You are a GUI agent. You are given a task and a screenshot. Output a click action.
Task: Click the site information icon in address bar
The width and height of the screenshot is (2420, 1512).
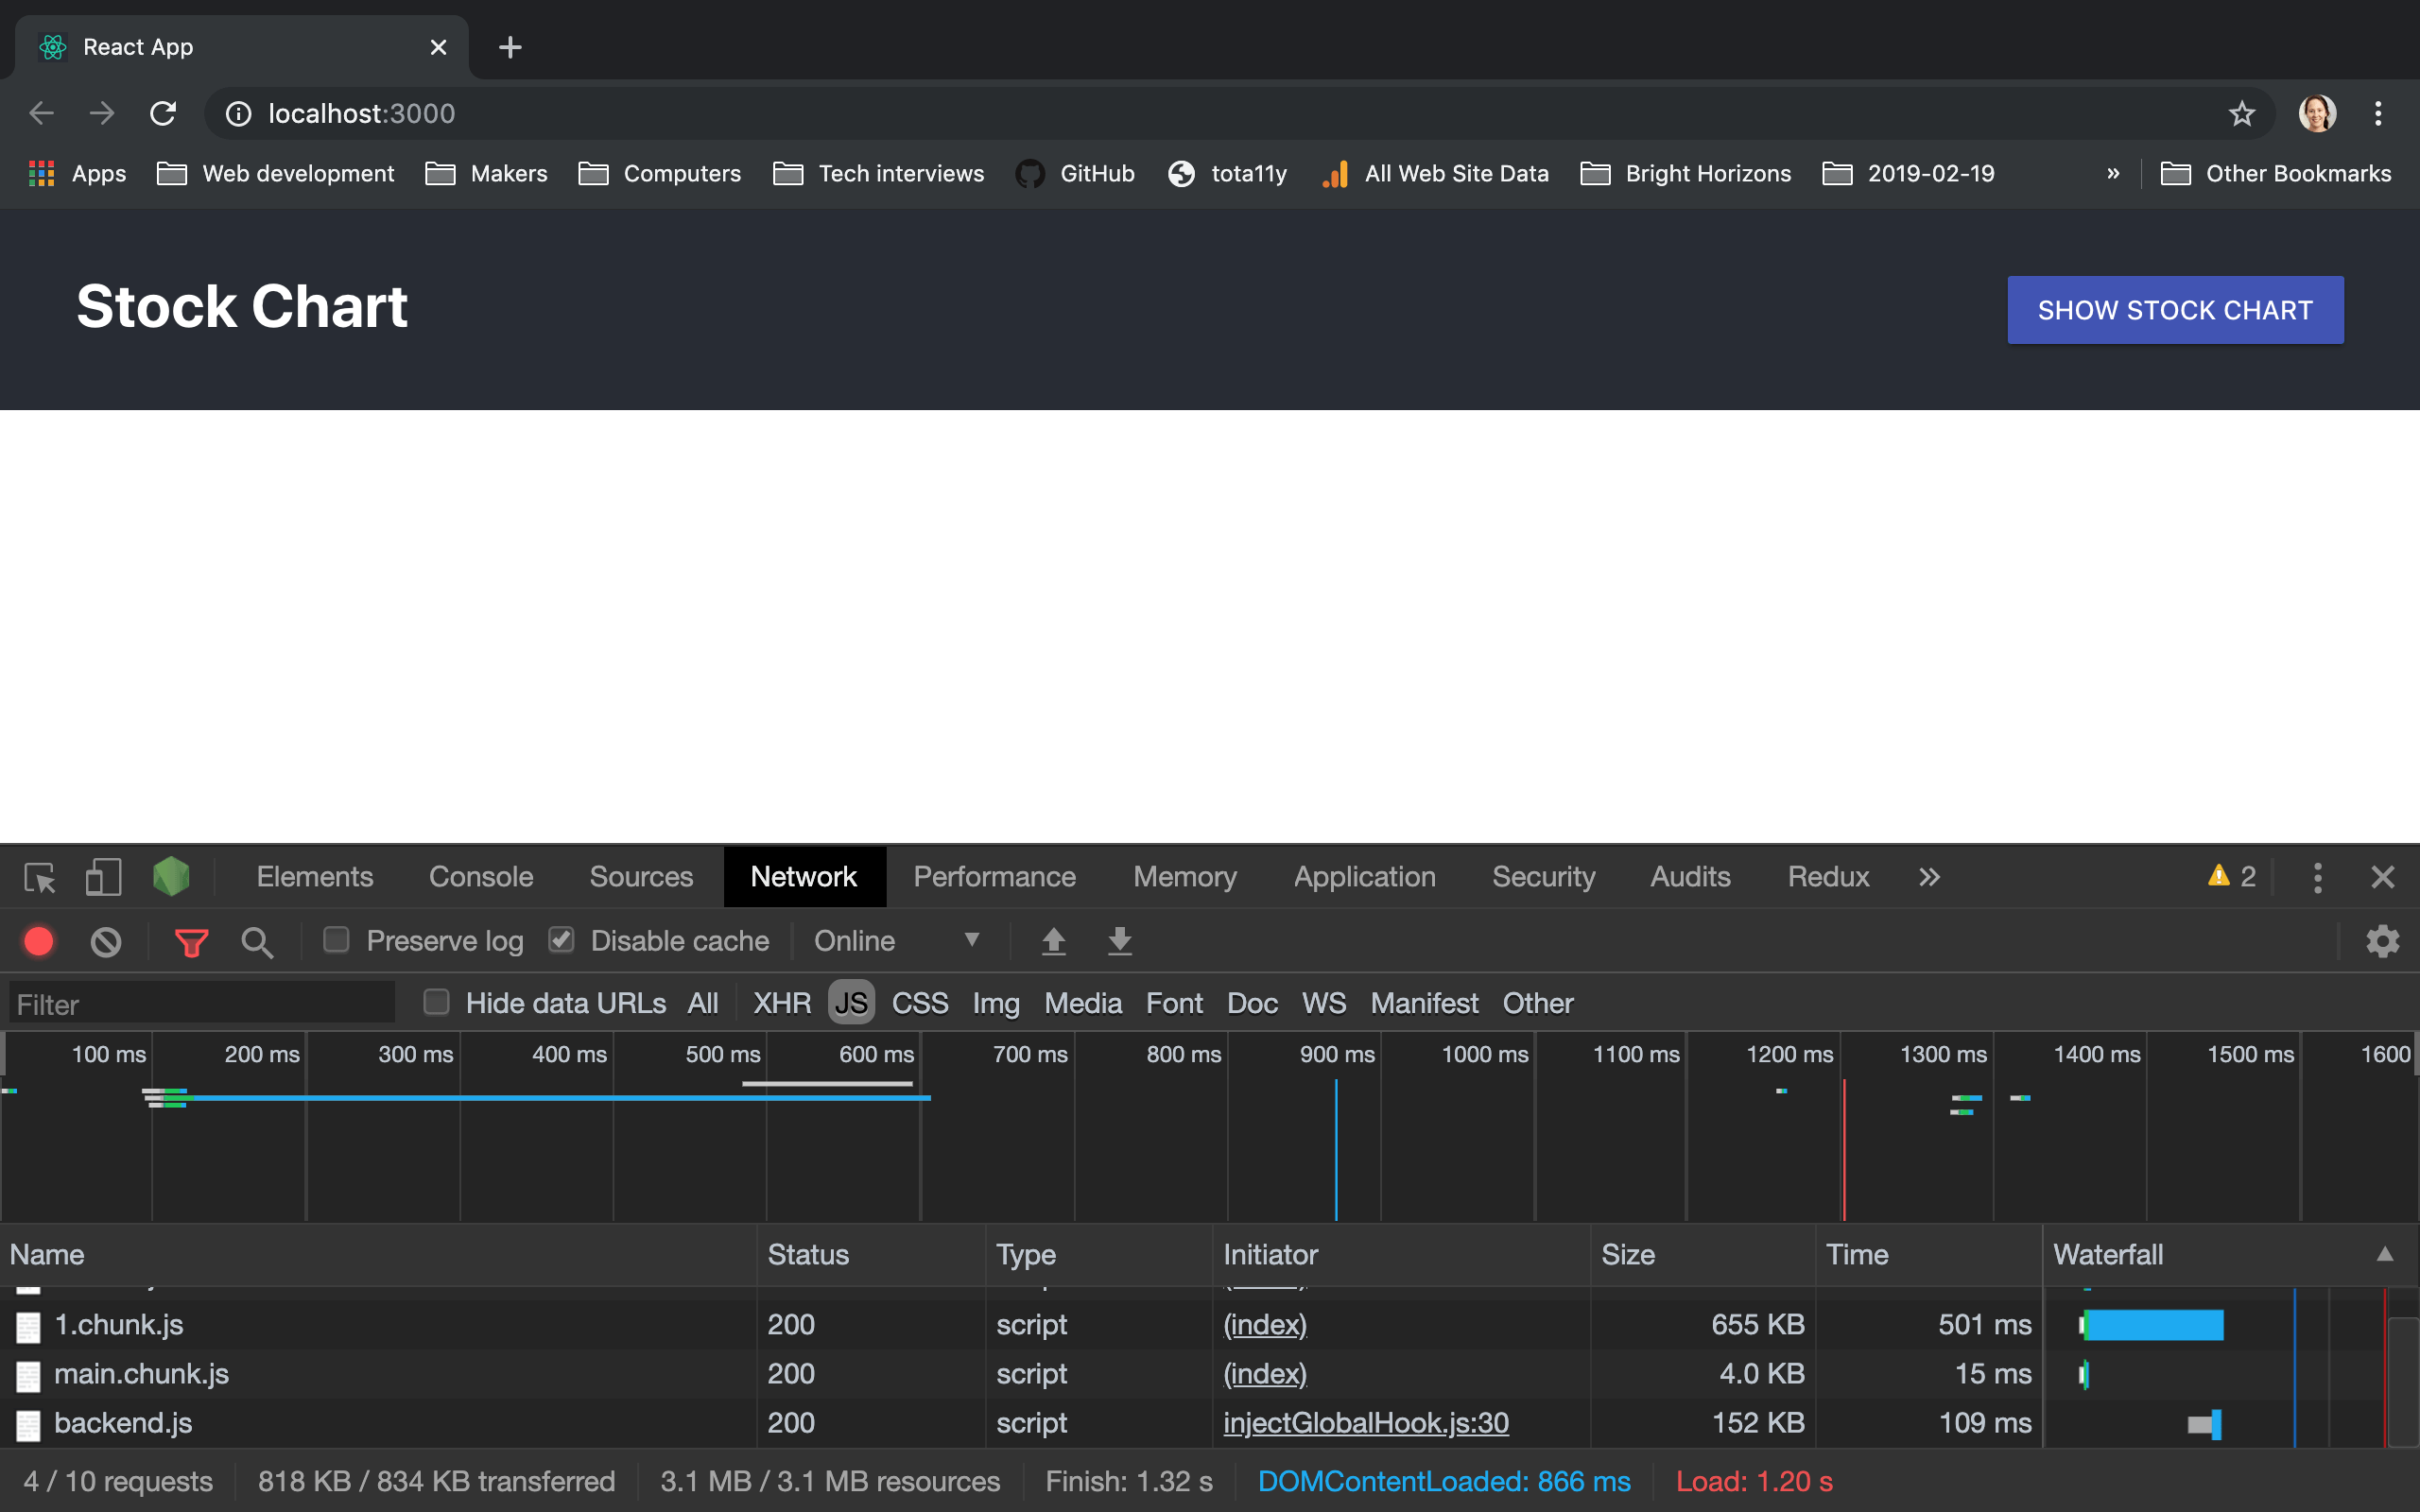point(238,114)
